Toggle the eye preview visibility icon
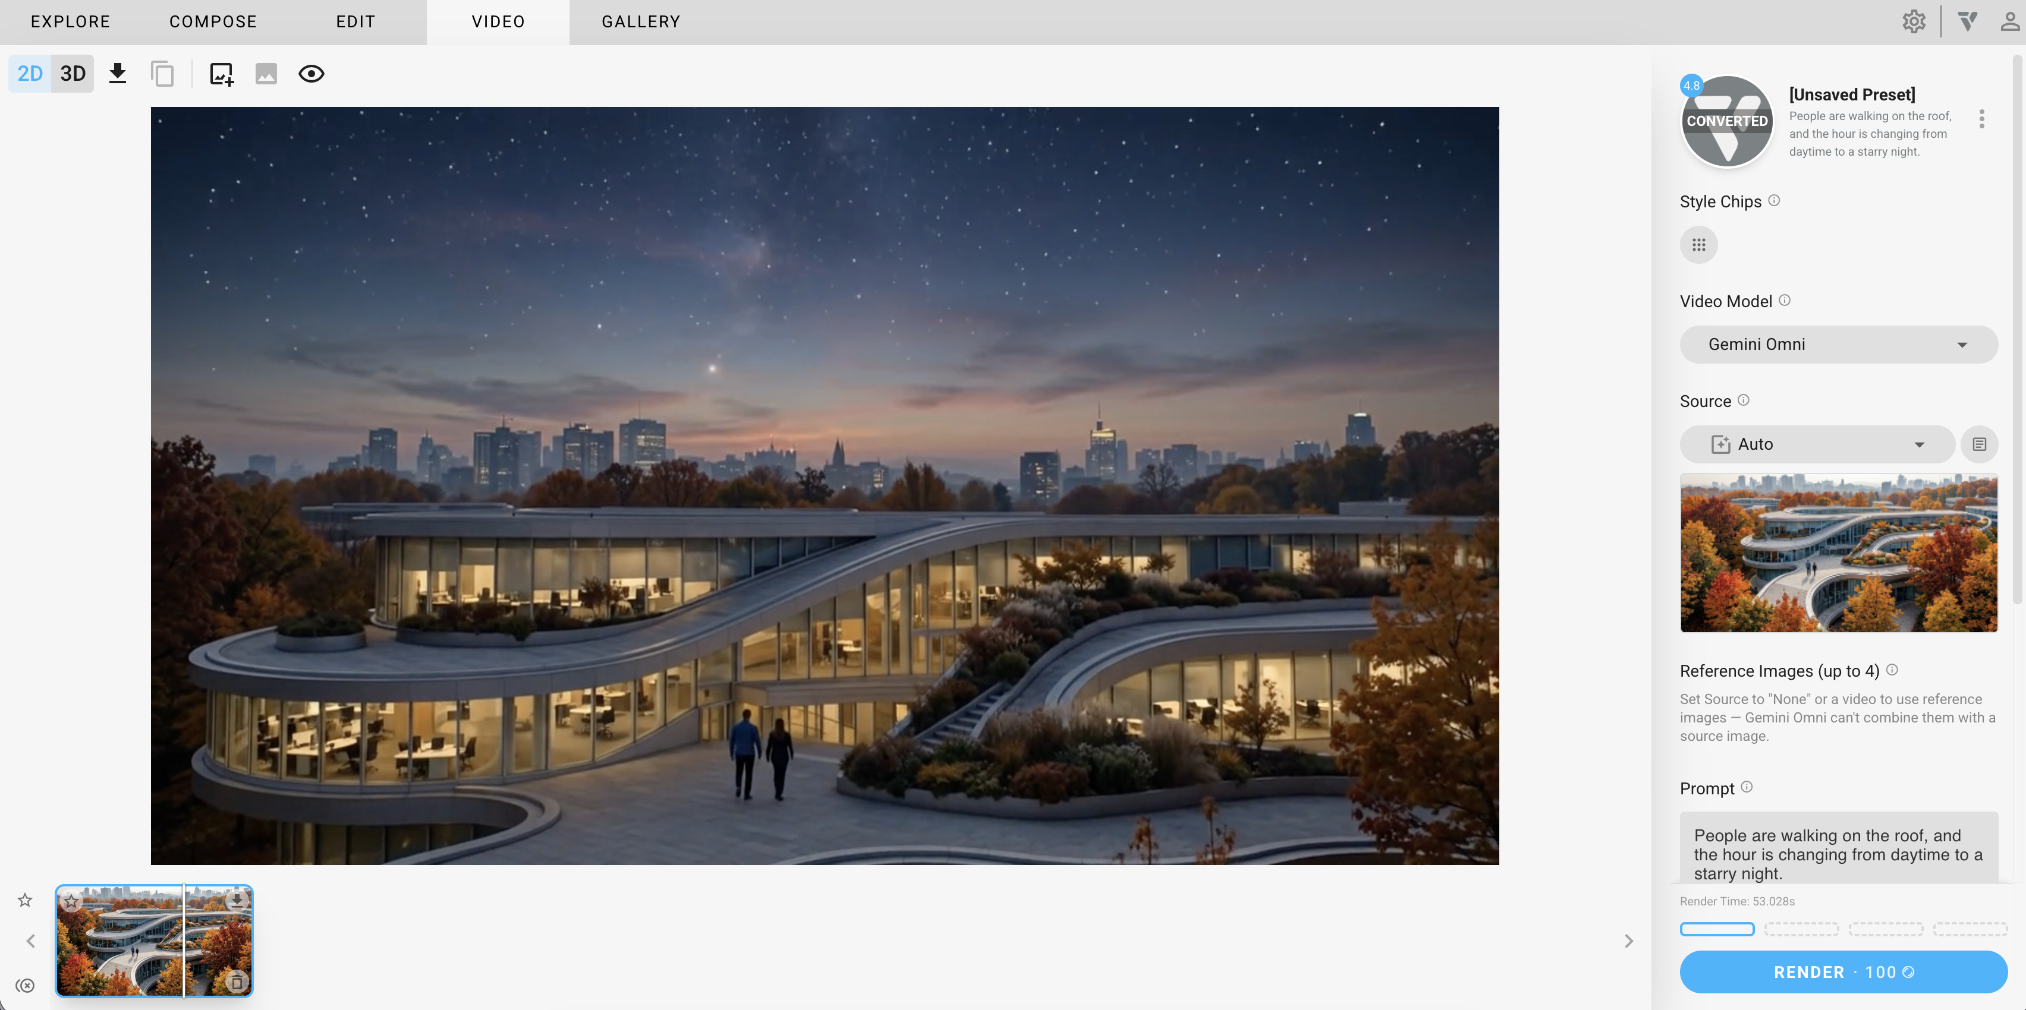 (x=311, y=74)
